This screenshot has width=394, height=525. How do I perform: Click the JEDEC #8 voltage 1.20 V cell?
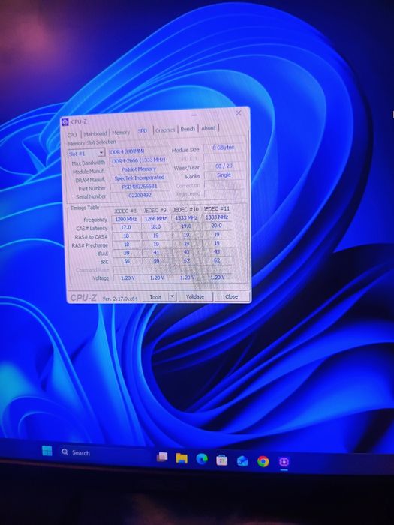128,278
